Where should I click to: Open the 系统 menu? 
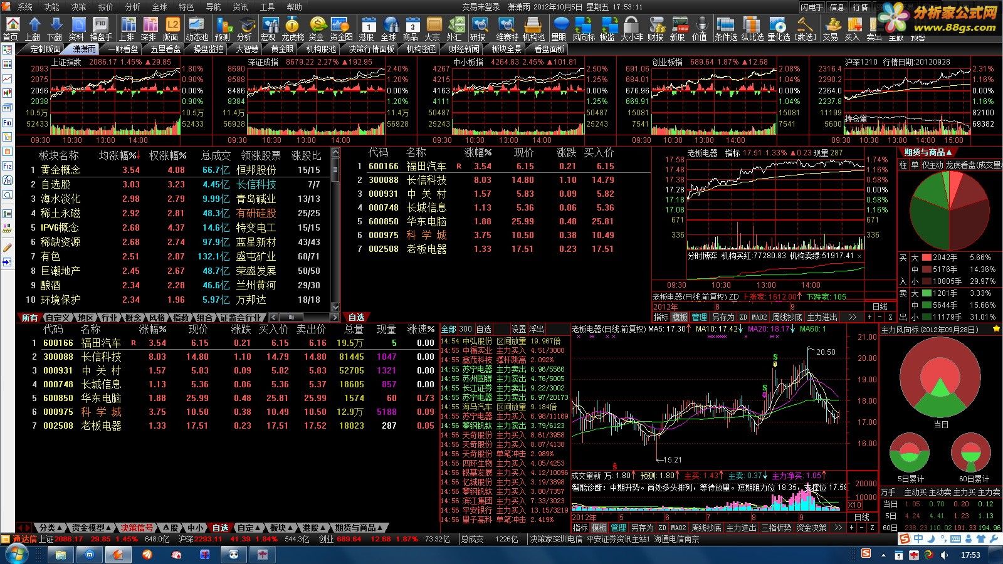pos(24,7)
